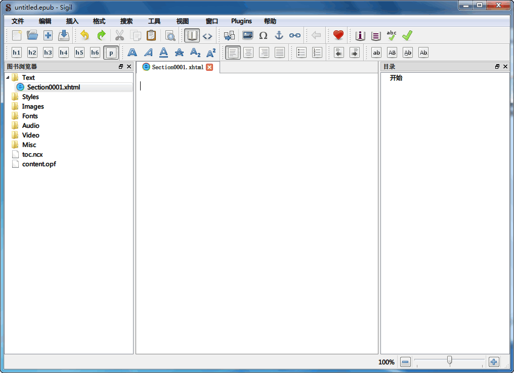Save the book with download-arrow icon

pos(64,35)
